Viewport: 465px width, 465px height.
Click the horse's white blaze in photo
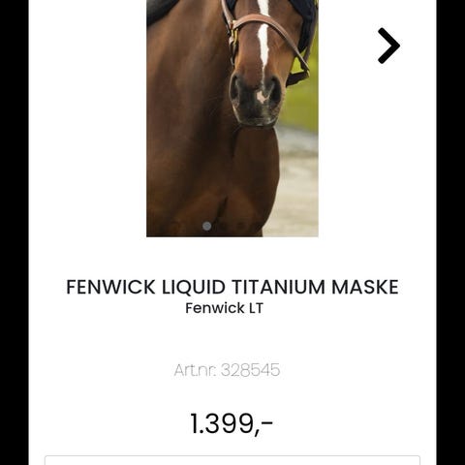[263, 39]
